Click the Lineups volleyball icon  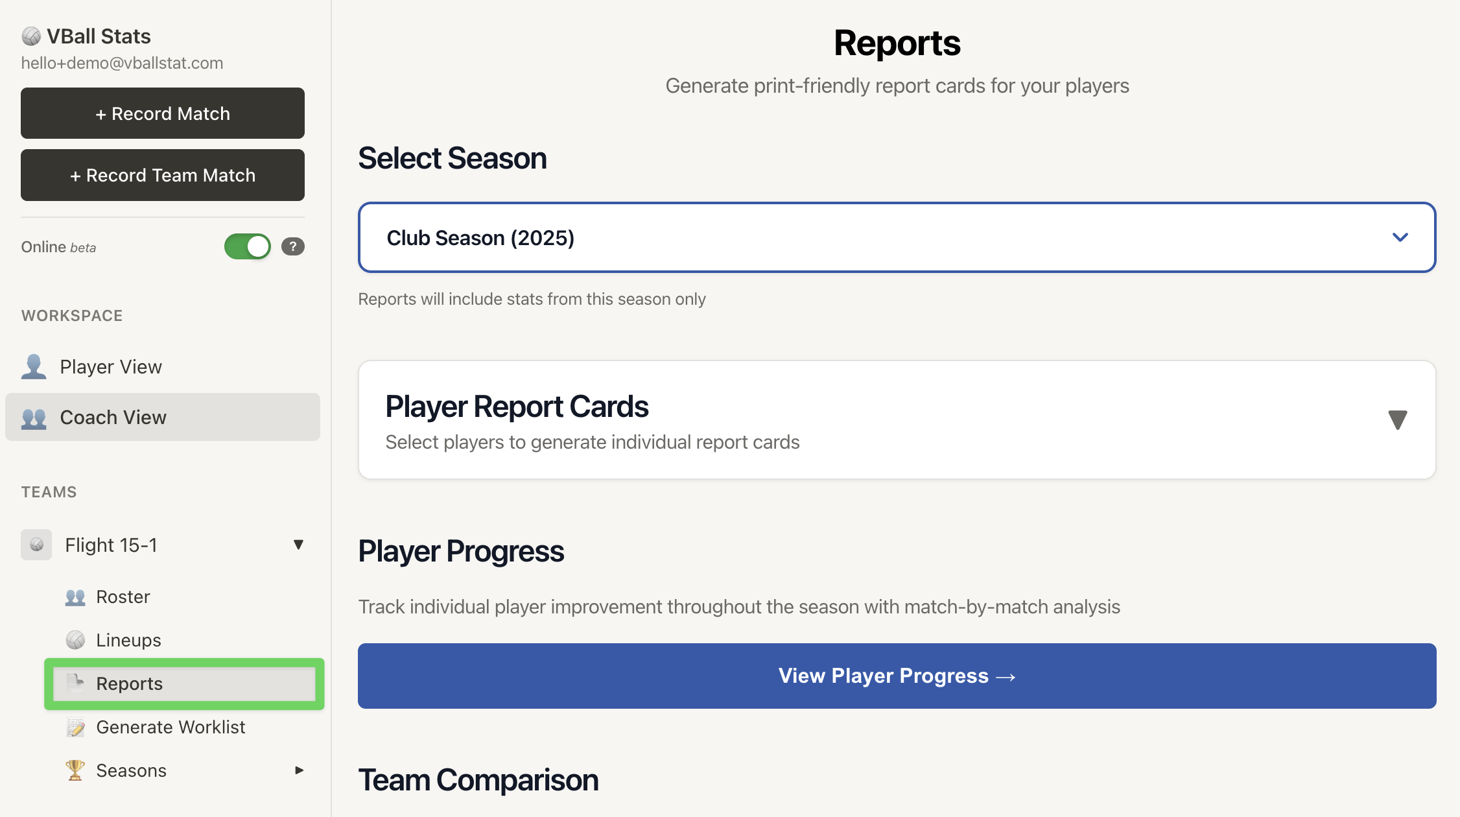[x=75, y=639]
